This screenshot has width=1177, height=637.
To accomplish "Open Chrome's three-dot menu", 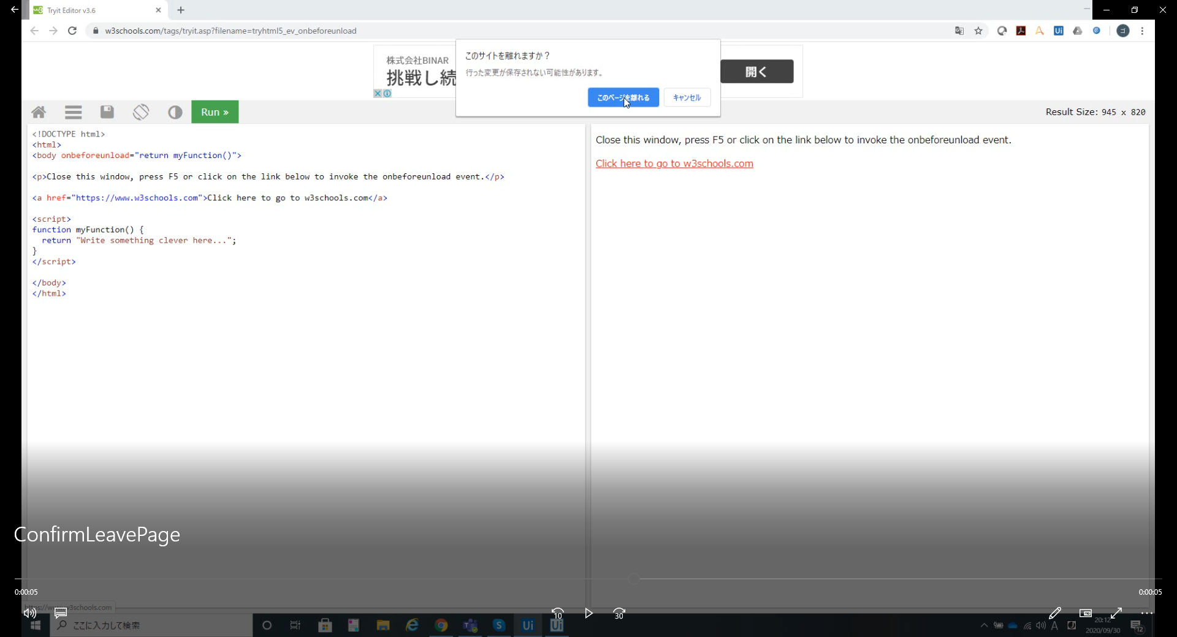I will pyautogui.click(x=1142, y=31).
